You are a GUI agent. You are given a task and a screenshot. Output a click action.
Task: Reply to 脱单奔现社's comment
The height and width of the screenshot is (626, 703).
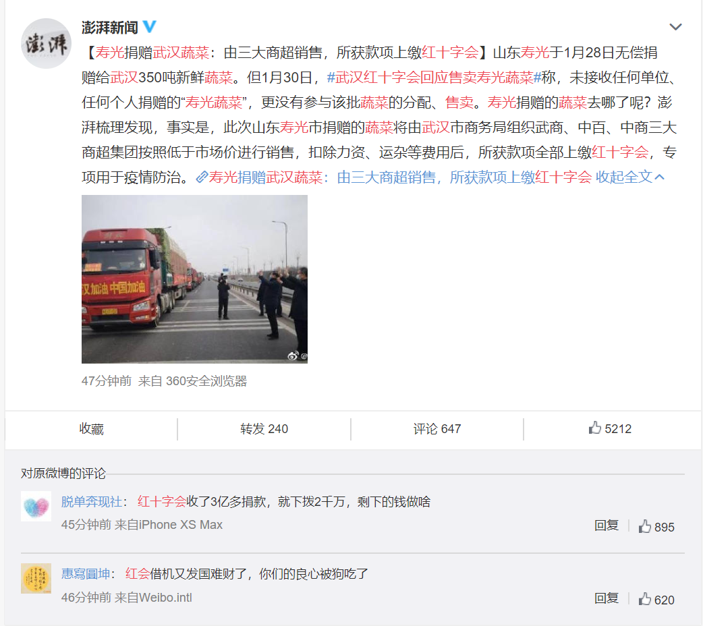606,525
